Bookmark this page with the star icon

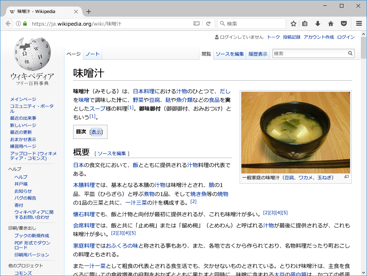[293, 24]
